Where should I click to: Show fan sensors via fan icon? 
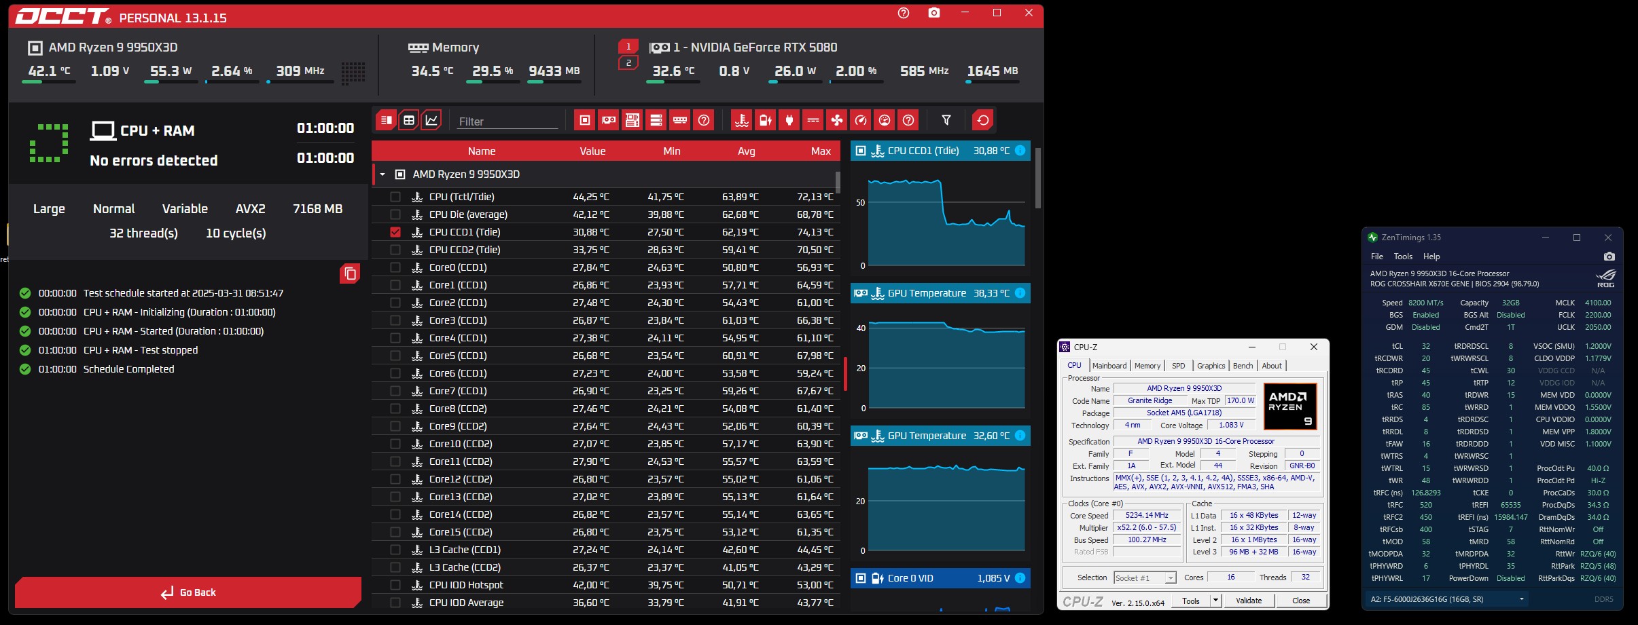coord(837,120)
